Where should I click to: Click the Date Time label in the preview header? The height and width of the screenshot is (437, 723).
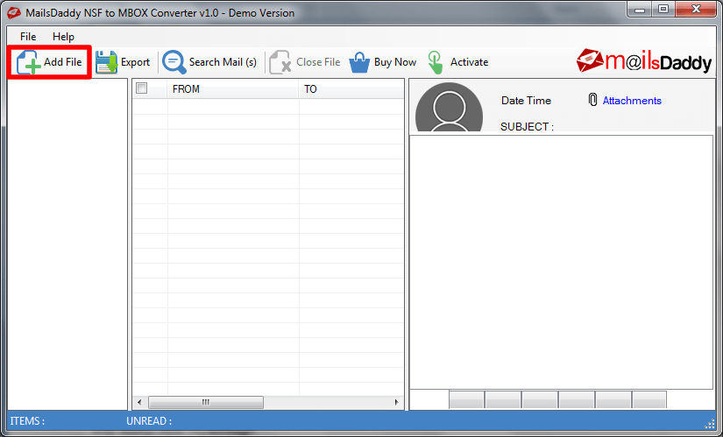coord(526,101)
